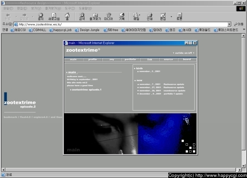
Task: Open the History (기록) toolbar icon
Action: coord(122,17)
